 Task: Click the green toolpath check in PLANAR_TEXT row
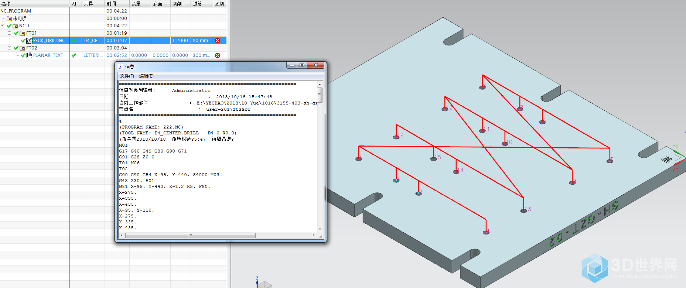pos(74,55)
